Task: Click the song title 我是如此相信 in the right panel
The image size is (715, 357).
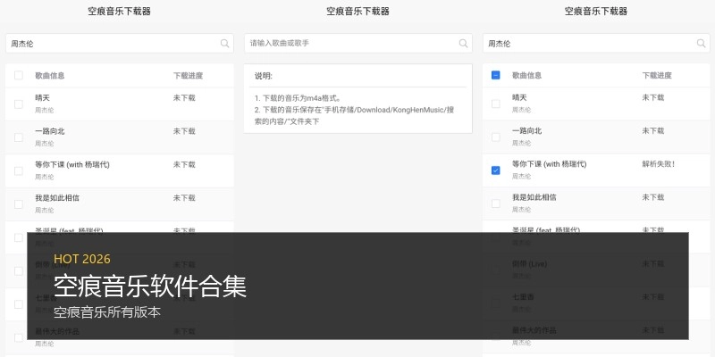Action: [x=534, y=197]
